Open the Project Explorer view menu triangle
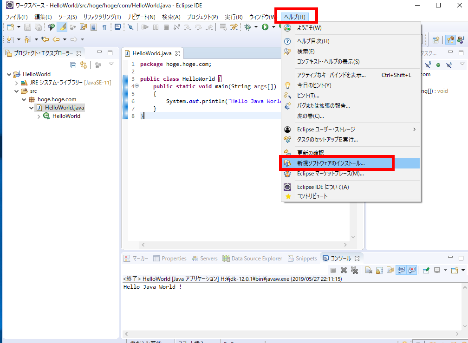The width and height of the screenshot is (468, 343). [111, 64]
